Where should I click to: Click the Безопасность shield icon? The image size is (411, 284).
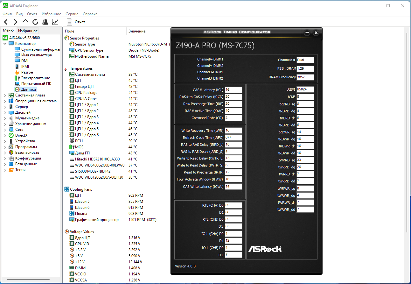click(x=11, y=153)
